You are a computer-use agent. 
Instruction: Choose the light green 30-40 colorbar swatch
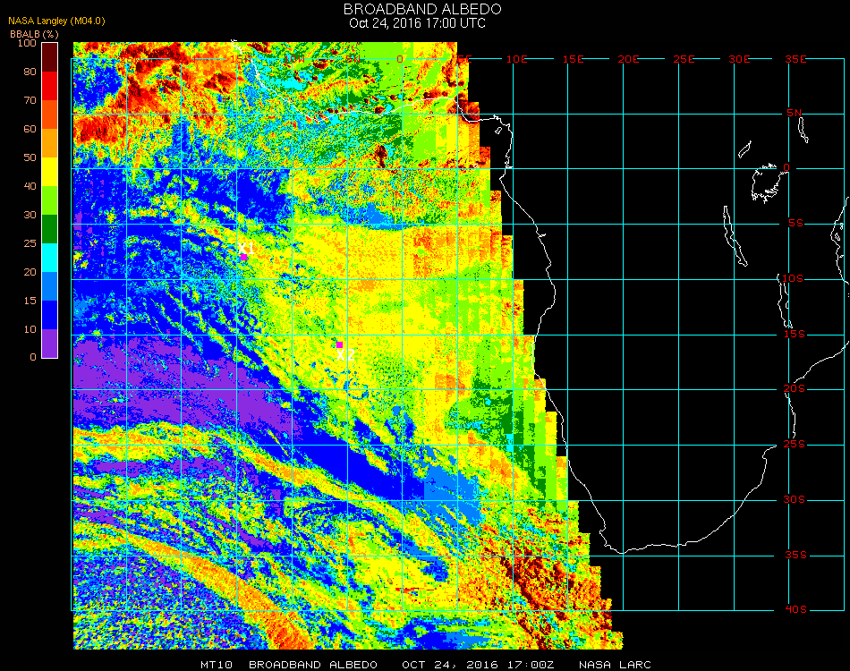pyautogui.click(x=50, y=200)
